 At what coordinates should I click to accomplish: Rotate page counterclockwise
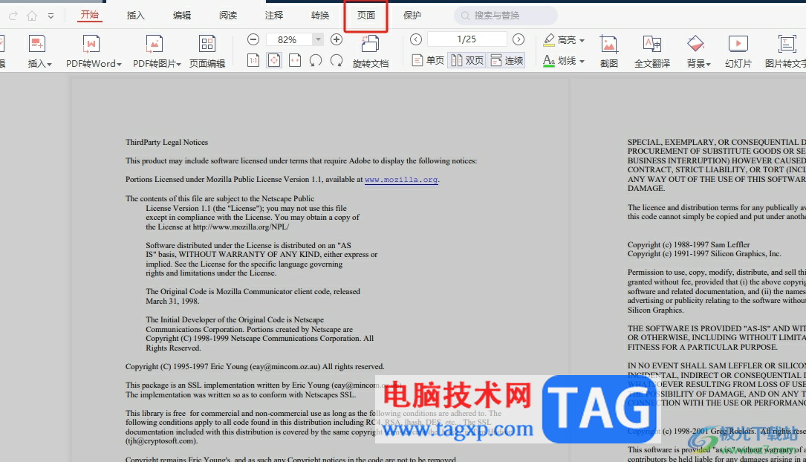click(x=316, y=61)
